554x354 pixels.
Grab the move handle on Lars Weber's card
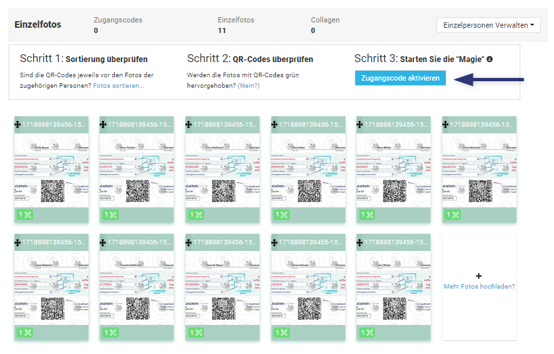tap(360, 242)
